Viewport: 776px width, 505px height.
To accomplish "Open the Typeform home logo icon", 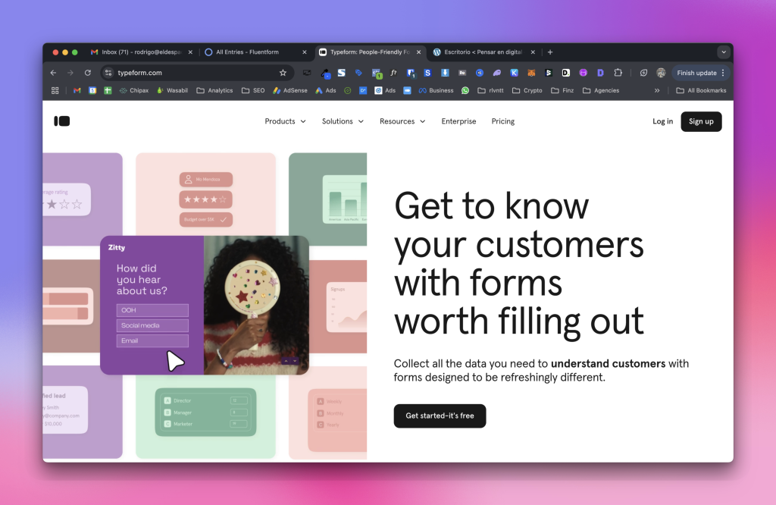I will (x=62, y=121).
